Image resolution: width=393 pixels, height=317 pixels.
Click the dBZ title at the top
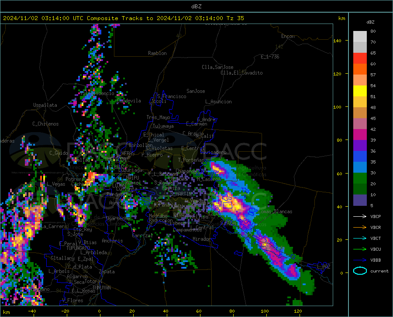(196, 7)
